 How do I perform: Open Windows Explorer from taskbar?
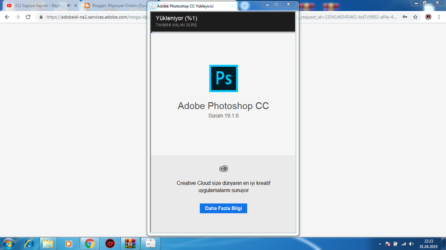tap(48, 243)
